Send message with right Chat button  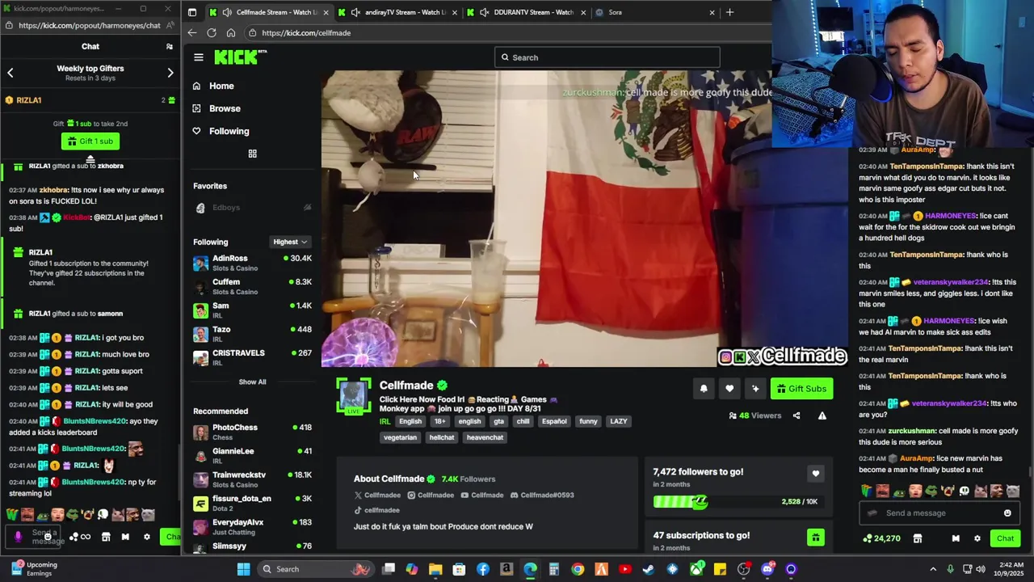point(1005,538)
